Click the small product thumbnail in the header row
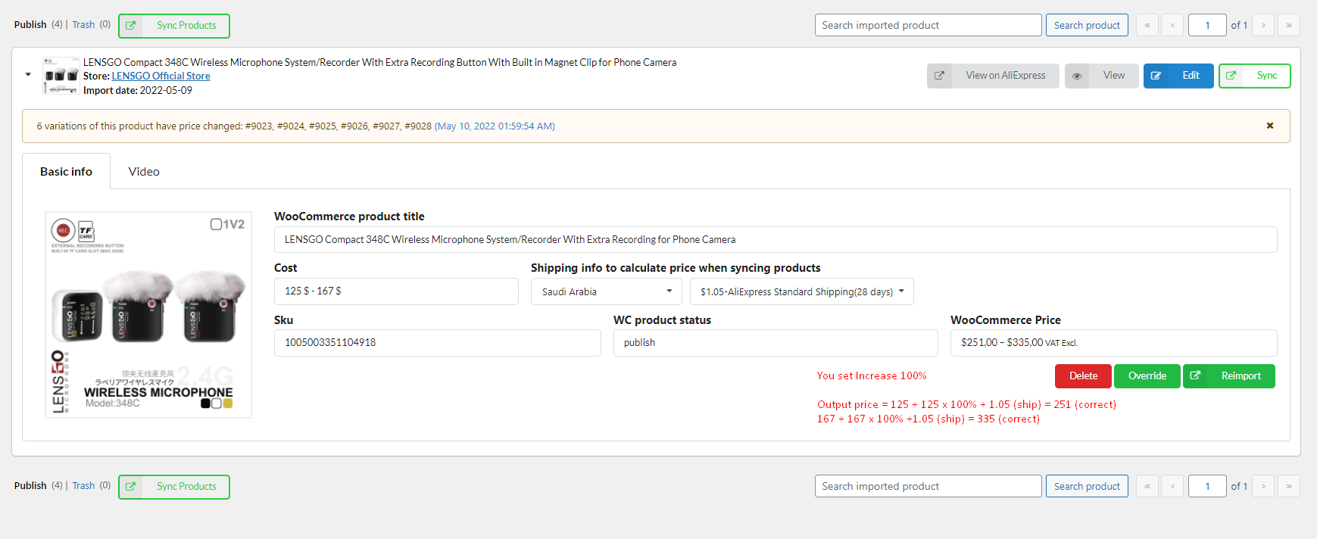1317x539 pixels. pos(61,76)
